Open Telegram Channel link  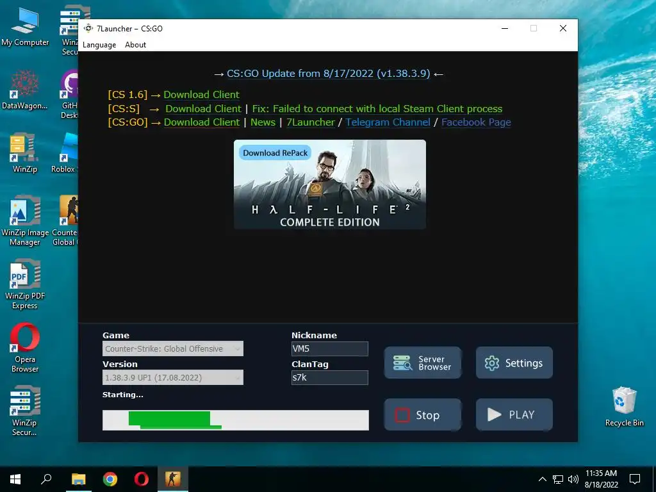388,122
